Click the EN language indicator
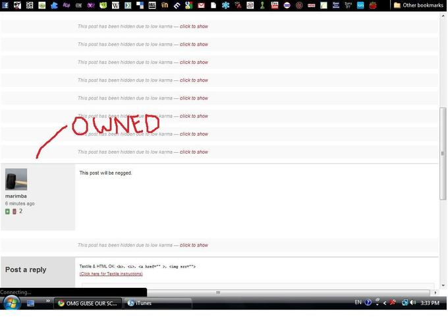 click(358, 302)
